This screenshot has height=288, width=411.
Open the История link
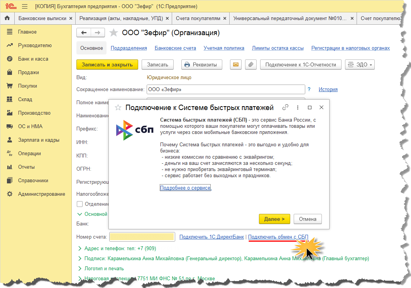coord(328,89)
